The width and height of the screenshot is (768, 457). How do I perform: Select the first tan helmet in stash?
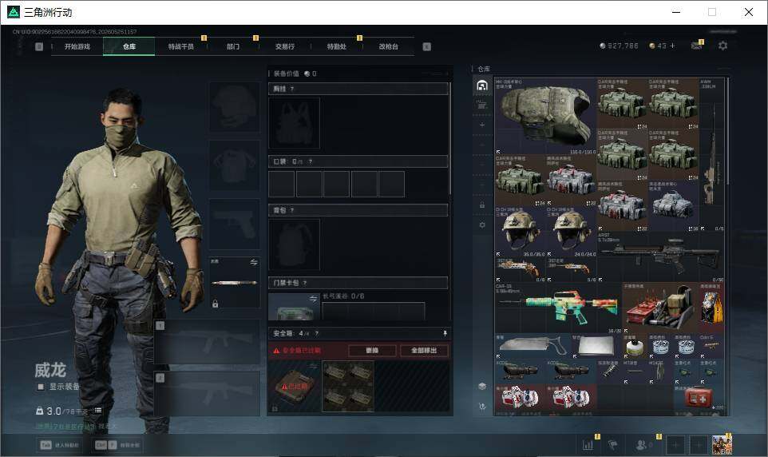click(521, 232)
